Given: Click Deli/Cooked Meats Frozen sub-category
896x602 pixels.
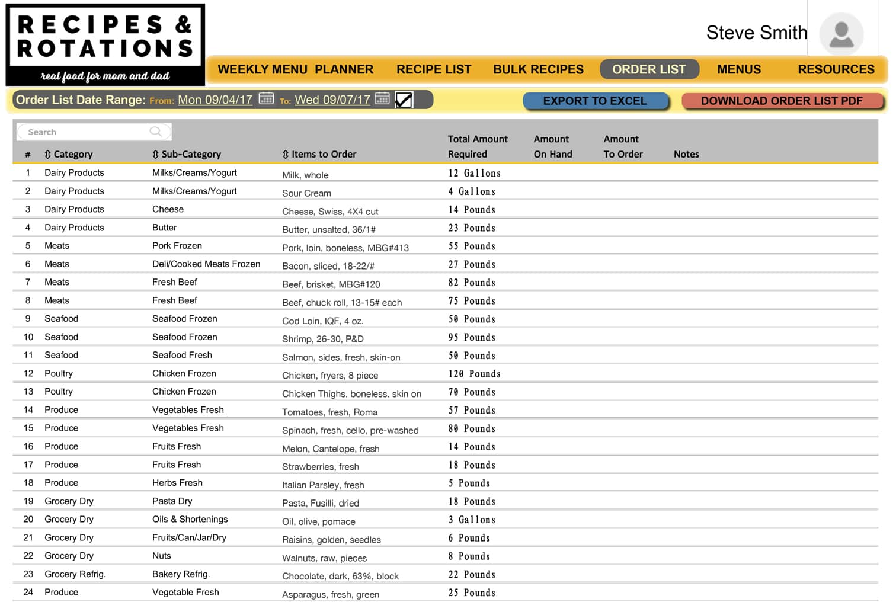Looking at the screenshot, I should coord(206,264).
